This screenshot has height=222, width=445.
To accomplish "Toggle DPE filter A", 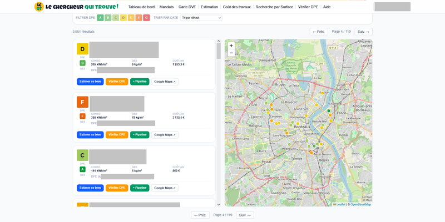I will coord(100,18).
